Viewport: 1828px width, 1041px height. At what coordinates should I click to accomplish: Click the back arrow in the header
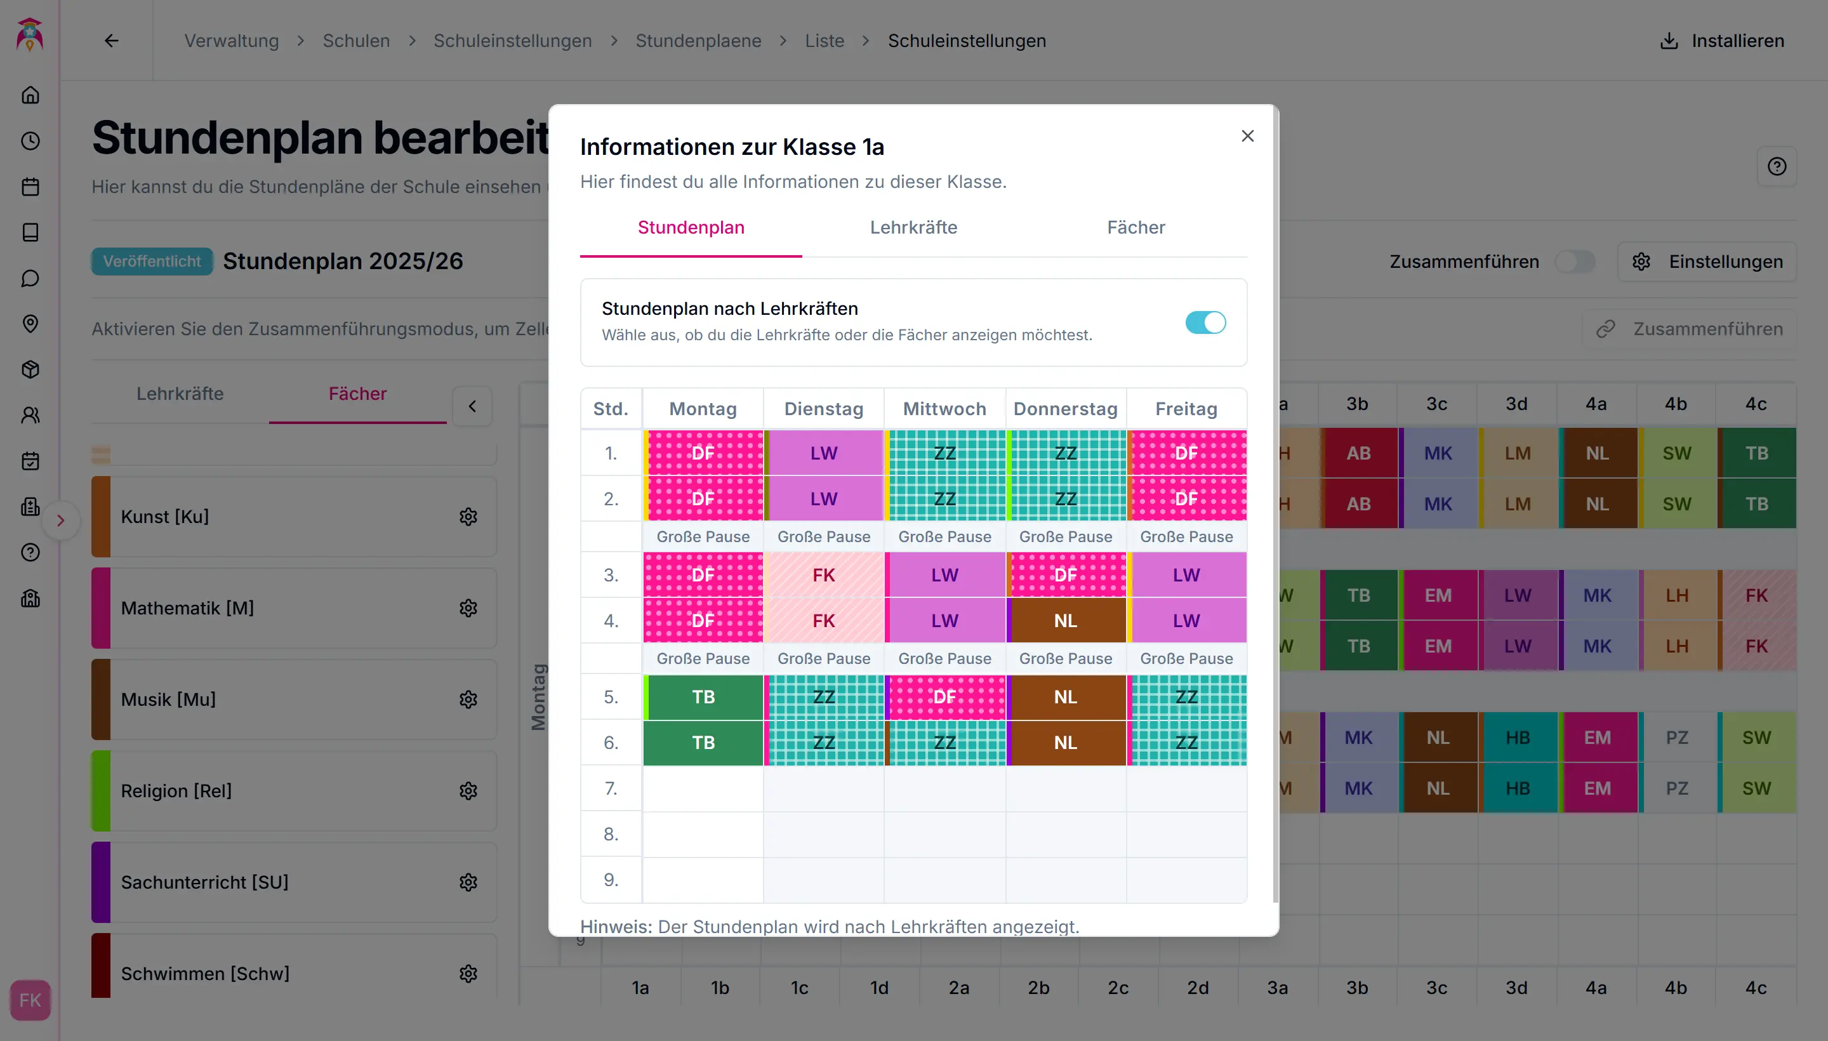pyautogui.click(x=112, y=41)
